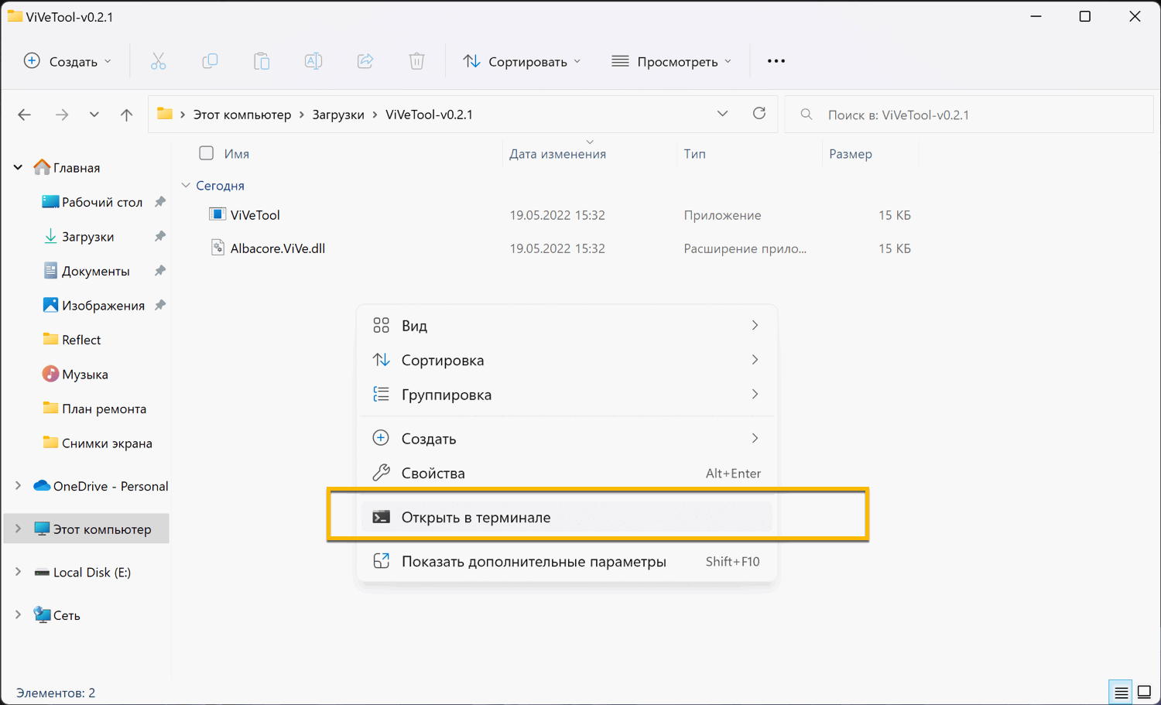Sort by the Размер column header
1161x705 pixels.
(x=850, y=154)
